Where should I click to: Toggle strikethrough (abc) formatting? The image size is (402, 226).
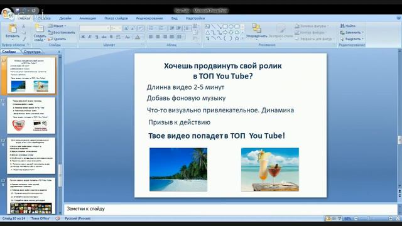click(104, 37)
